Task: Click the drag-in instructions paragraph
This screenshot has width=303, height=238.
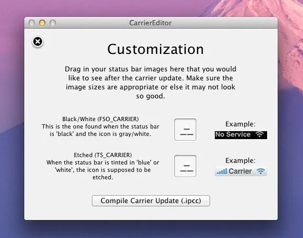Action: (x=150, y=83)
